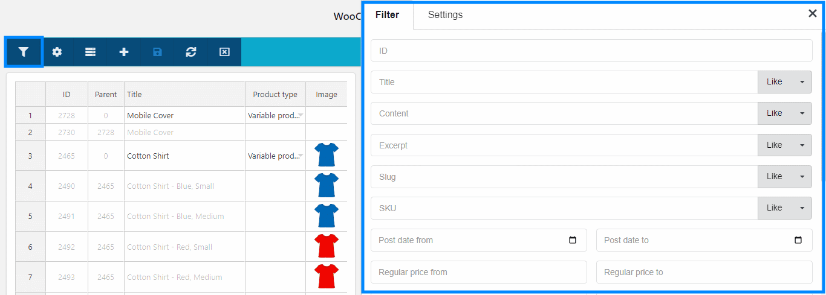Click the delete X box toolbar icon
Image resolution: width=826 pixels, height=295 pixels.
click(224, 52)
